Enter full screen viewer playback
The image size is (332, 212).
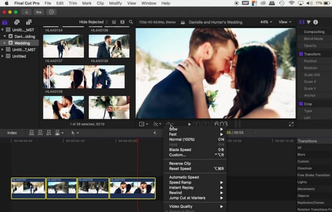click(x=291, y=124)
